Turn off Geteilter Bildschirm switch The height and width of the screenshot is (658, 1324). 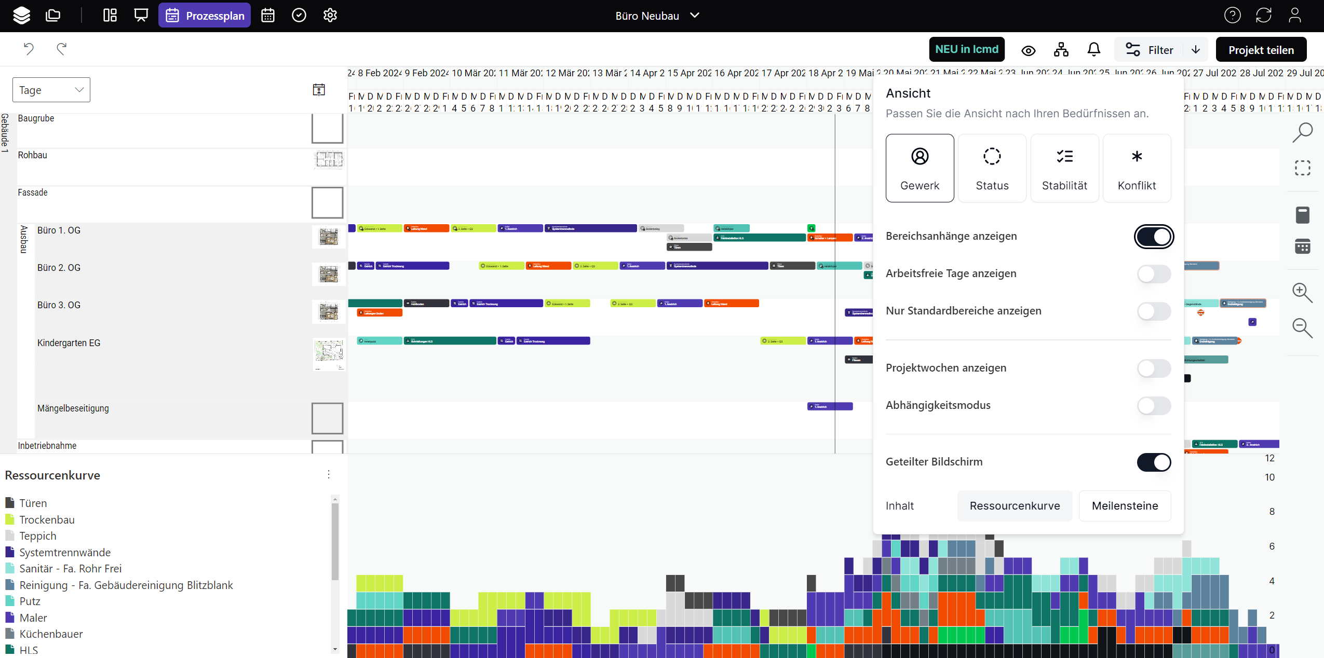[x=1154, y=462]
